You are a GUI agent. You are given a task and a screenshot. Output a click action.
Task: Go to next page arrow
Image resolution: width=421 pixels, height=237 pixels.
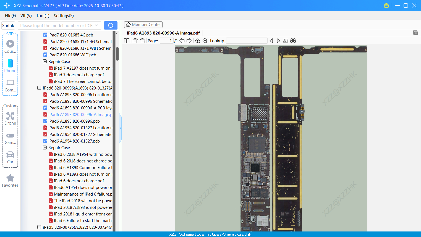(x=189, y=41)
